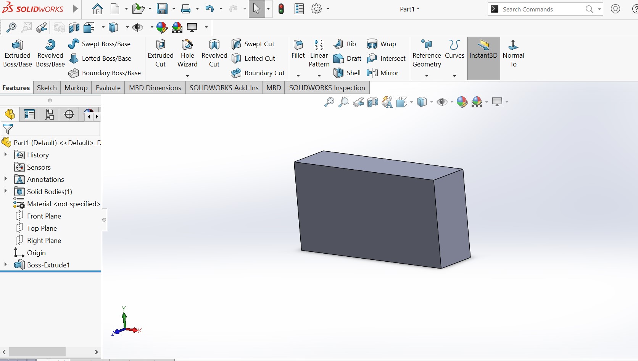Select the Shell tool
This screenshot has height=361, width=638.
(x=347, y=73)
